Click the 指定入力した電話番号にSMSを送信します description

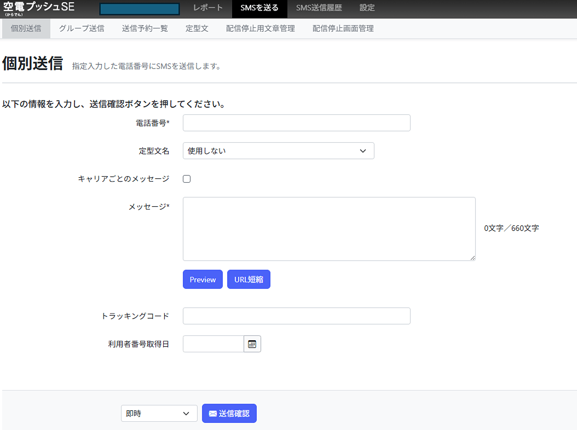point(146,66)
